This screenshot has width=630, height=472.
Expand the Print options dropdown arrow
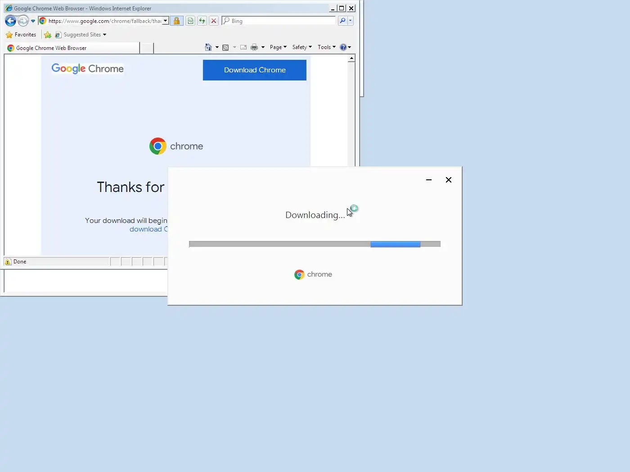coord(263,47)
